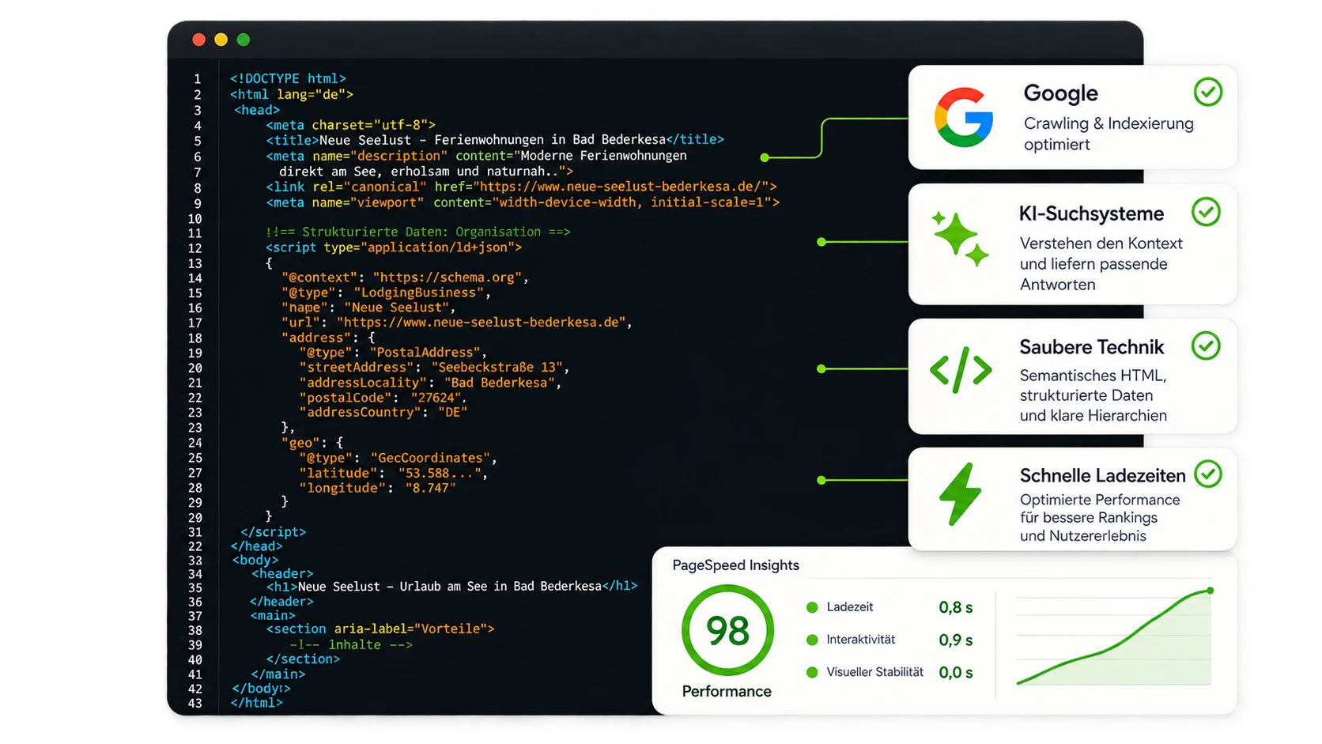The height and width of the screenshot is (744, 1322).
Task: Click the closing '</html>' tag line
Action: click(x=256, y=702)
